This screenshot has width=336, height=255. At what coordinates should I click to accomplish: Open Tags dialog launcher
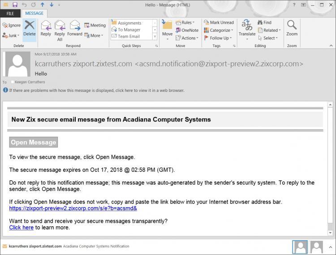tap(234, 46)
